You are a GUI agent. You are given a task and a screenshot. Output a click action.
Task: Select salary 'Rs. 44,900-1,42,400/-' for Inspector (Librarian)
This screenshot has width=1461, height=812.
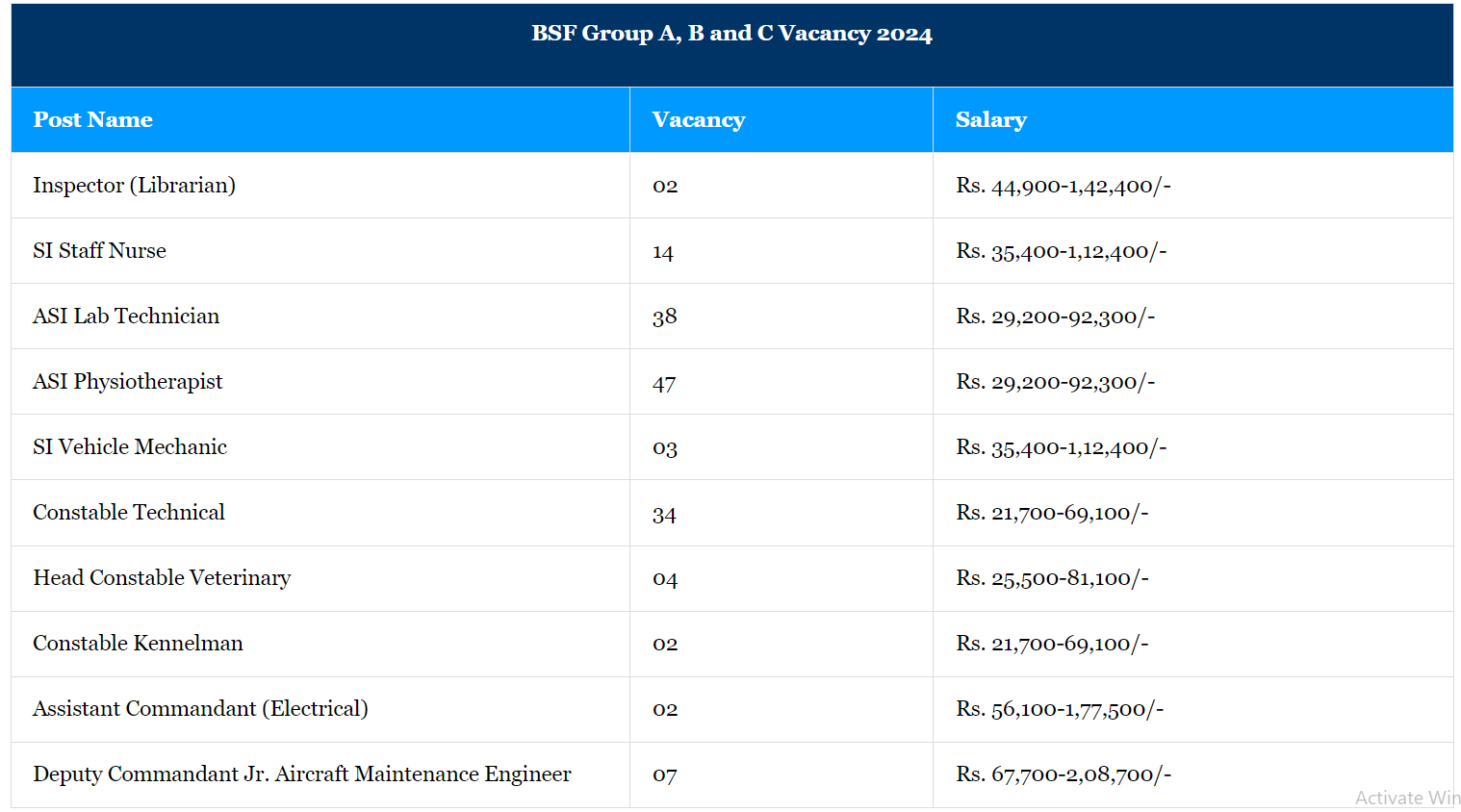click(x=1064, y=186)
